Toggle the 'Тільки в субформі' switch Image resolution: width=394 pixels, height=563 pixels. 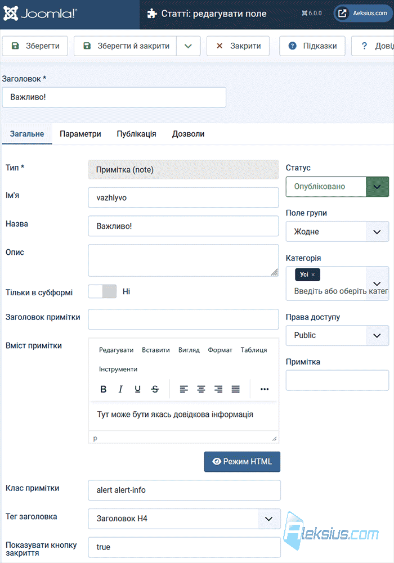click(102, 291)
